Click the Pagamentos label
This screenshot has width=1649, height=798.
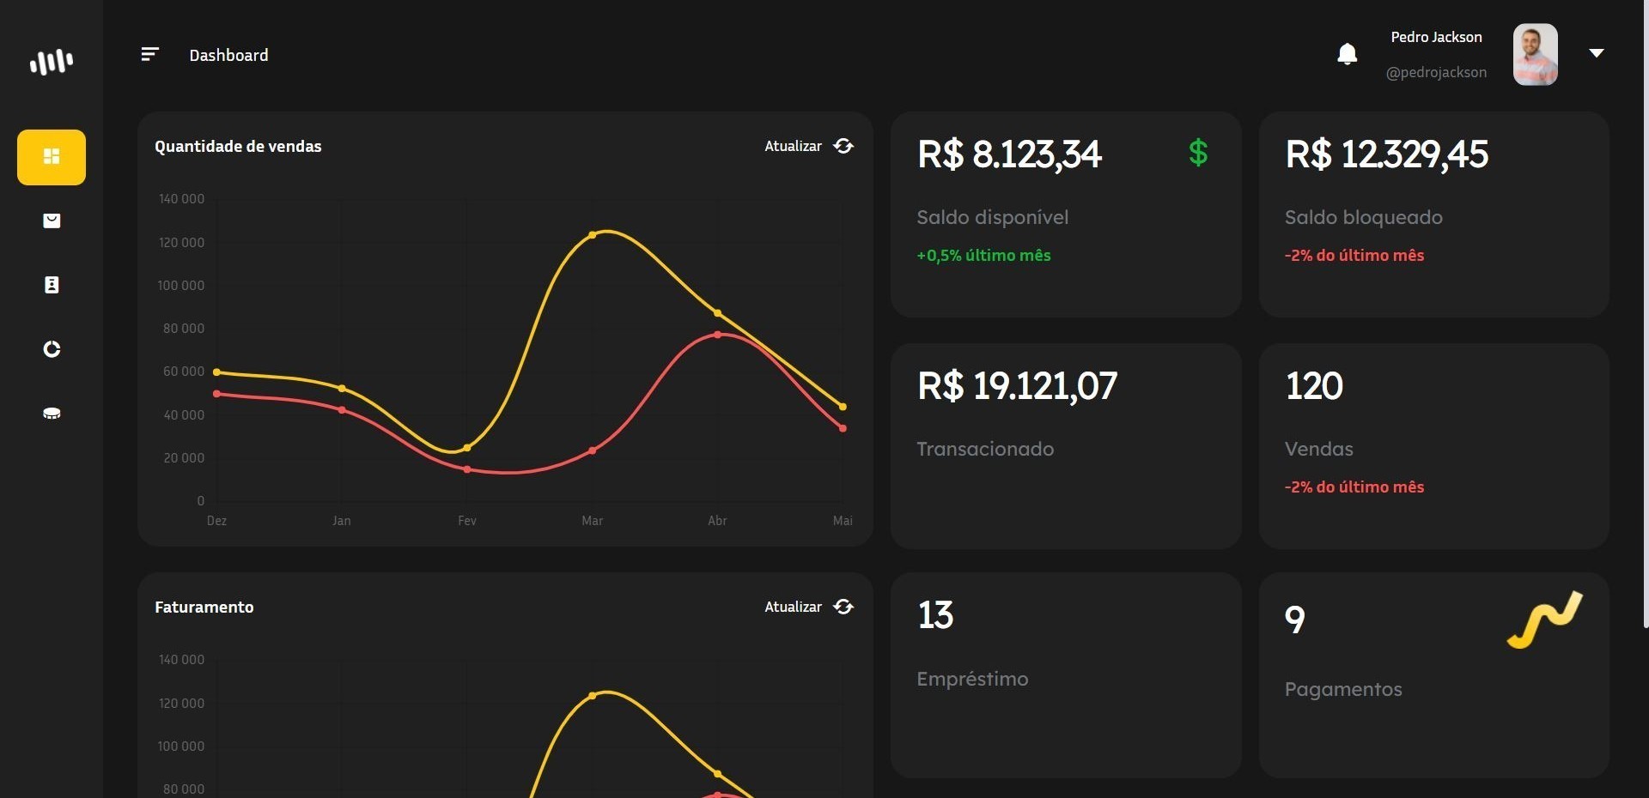[x=1343, y=689]
